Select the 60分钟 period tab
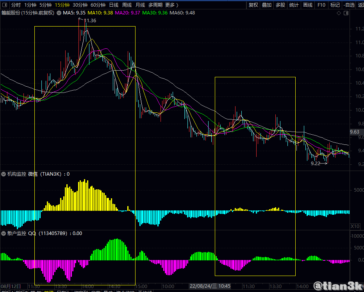The image size is (364, 292). [x=98, y=5]
